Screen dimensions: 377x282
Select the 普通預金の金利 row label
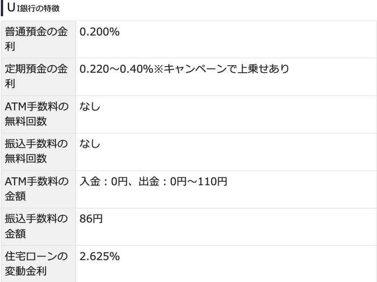tap(37, 39)
